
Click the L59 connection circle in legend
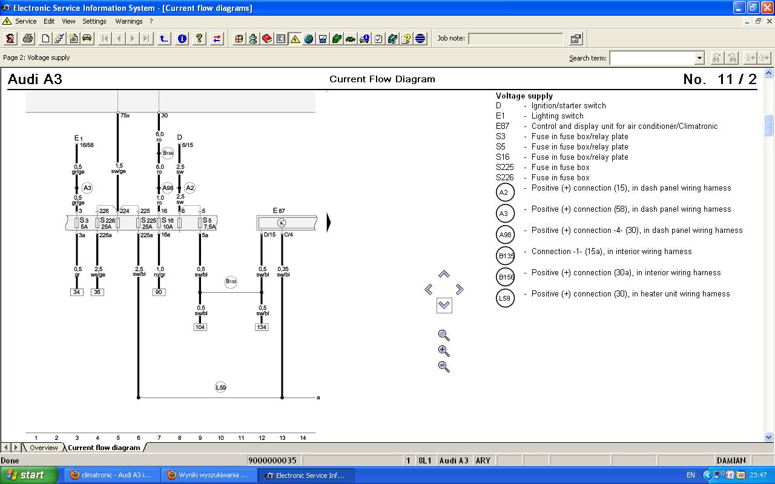(x=505, y=298)
